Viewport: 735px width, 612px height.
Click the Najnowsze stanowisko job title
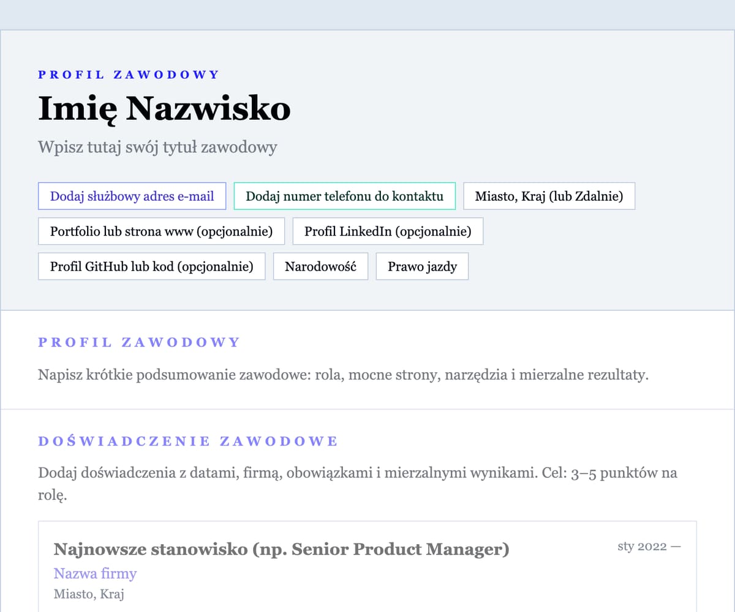281,550
